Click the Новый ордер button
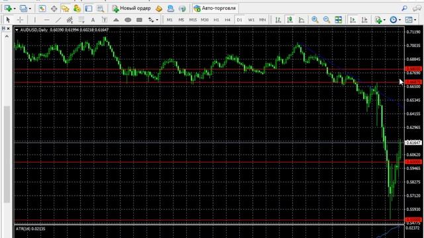This screenshot has width=424, height=238. [131, 9]
